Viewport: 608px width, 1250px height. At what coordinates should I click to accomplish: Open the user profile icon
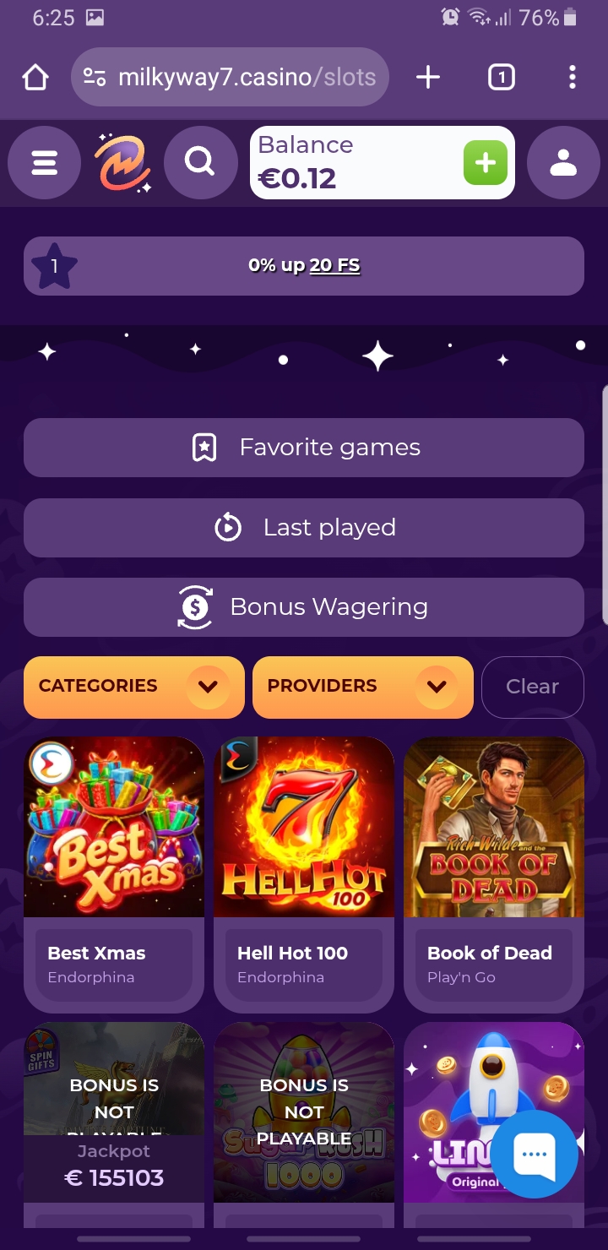pyautogui.click(x=563, y=163)
